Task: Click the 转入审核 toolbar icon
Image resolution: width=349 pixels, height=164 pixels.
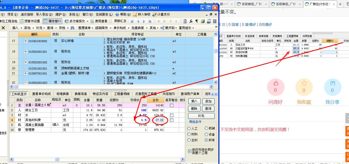Action: click(135, 14)
